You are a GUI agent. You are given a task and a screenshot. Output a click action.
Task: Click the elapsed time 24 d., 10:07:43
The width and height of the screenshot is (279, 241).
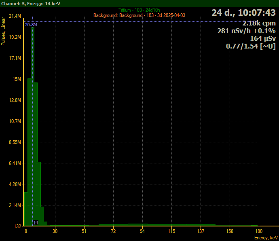[243, 13]
